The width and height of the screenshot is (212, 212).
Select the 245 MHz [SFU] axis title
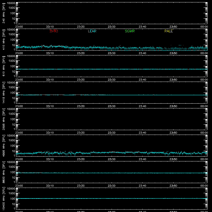3,13
